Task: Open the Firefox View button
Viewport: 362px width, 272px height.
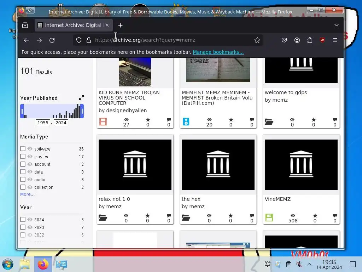Action: [25, 25]
